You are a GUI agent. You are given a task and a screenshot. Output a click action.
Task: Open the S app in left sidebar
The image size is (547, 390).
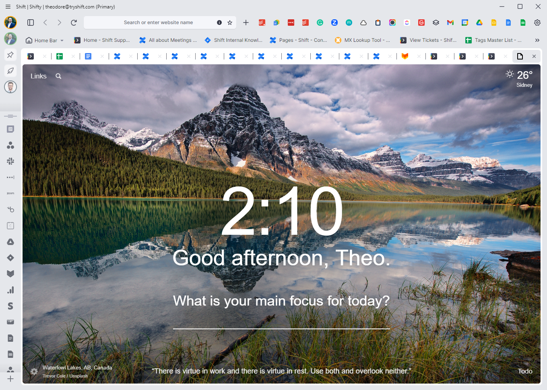click(x=10, y=306)
